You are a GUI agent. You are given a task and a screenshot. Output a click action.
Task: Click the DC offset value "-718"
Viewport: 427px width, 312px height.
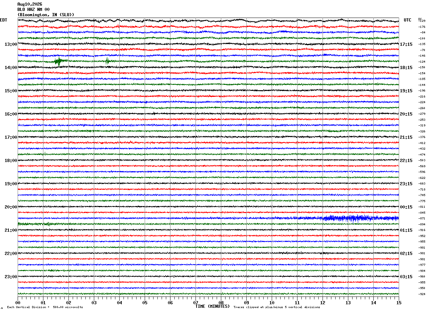[422, 189]
